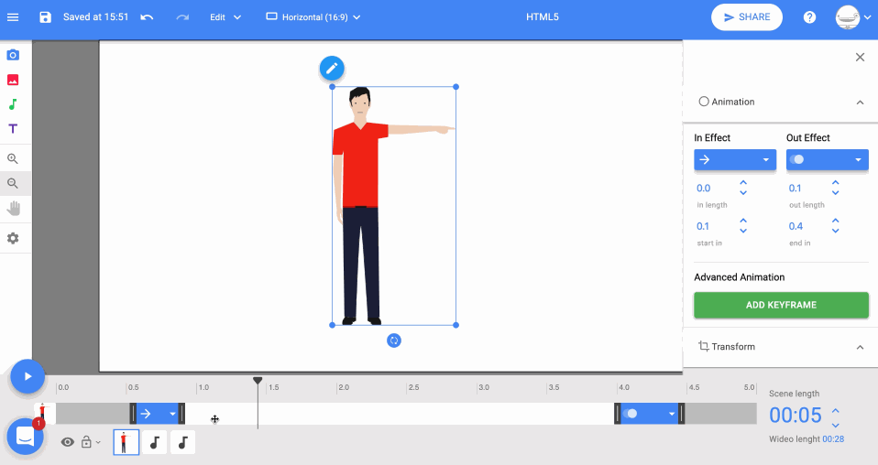The image size is (878, 465).
Task: Collapse the Animation section
Action: pyautogui.click(x=860, y=103)
